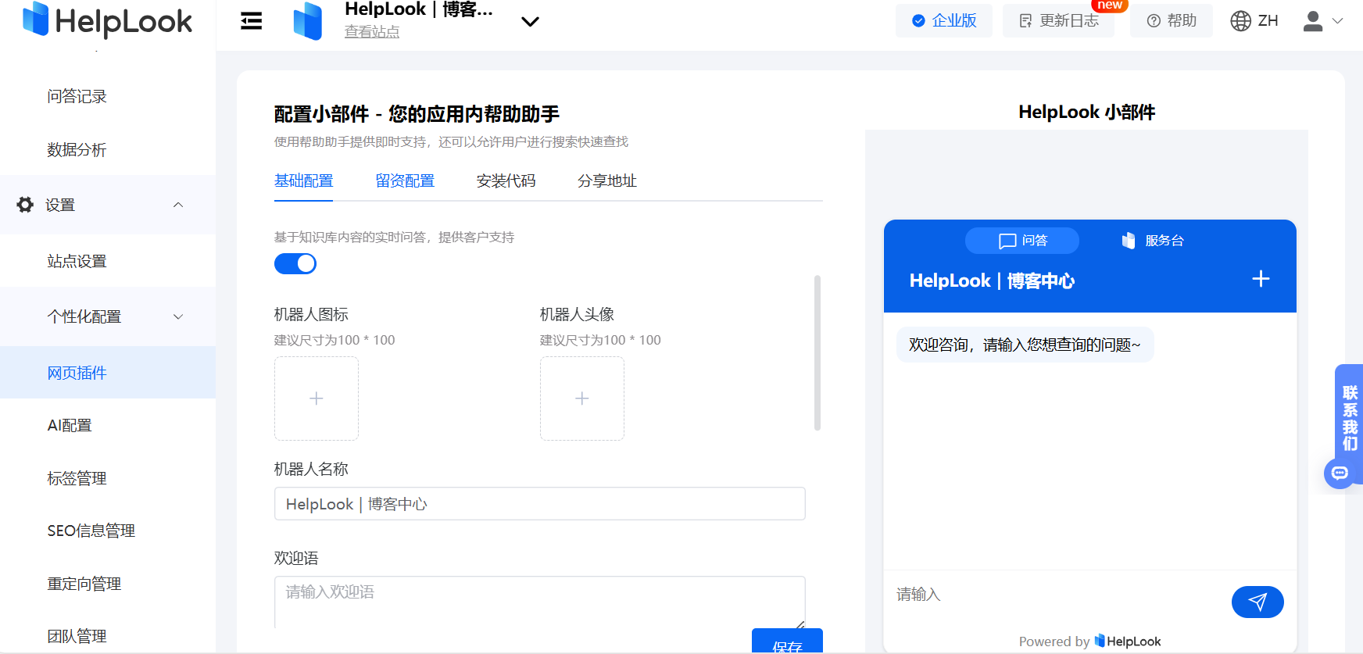1363x654 pixels.
Task: Click the blue site logo icon
Action: tap(308, 21)
